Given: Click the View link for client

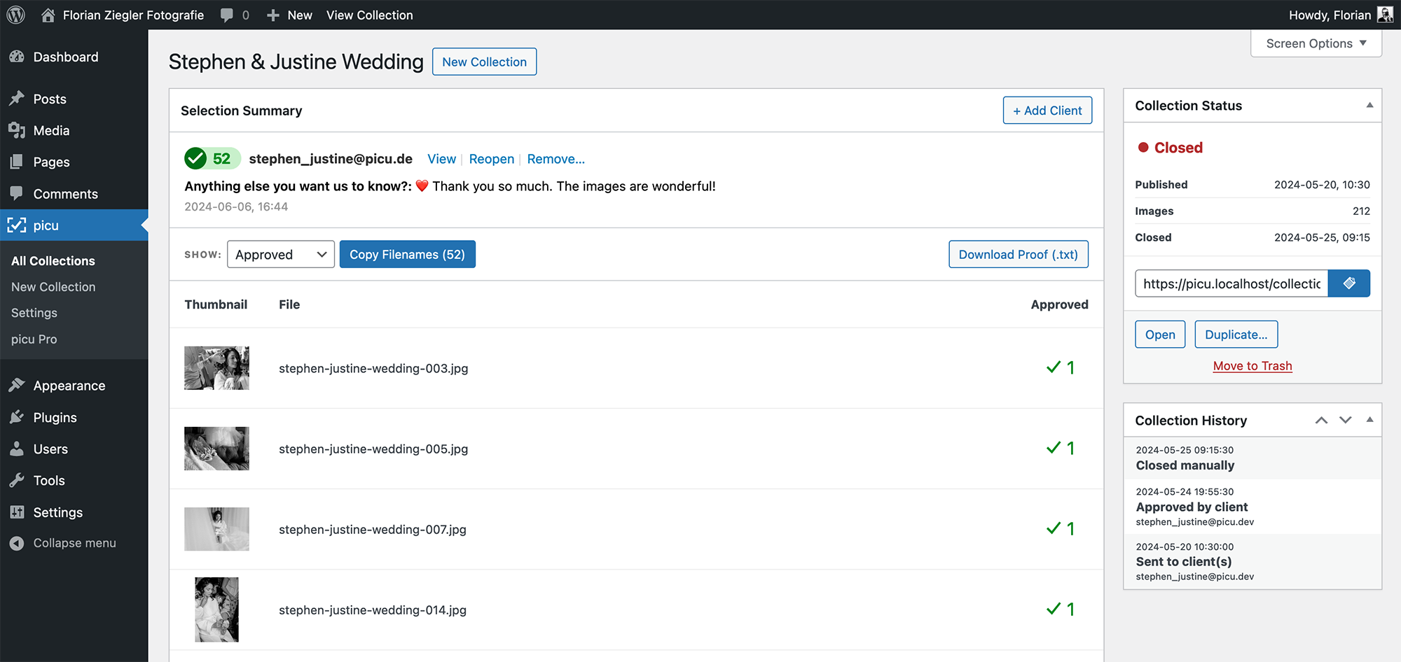Looking at the screenshot, I should click(x=441, y=159).
